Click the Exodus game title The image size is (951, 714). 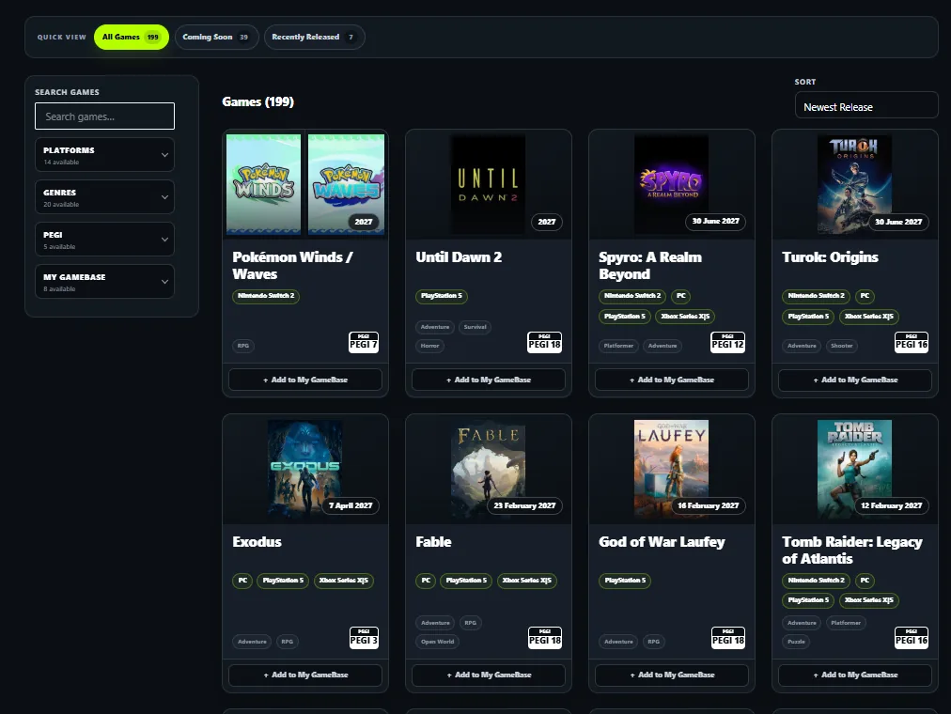[257, 542]
